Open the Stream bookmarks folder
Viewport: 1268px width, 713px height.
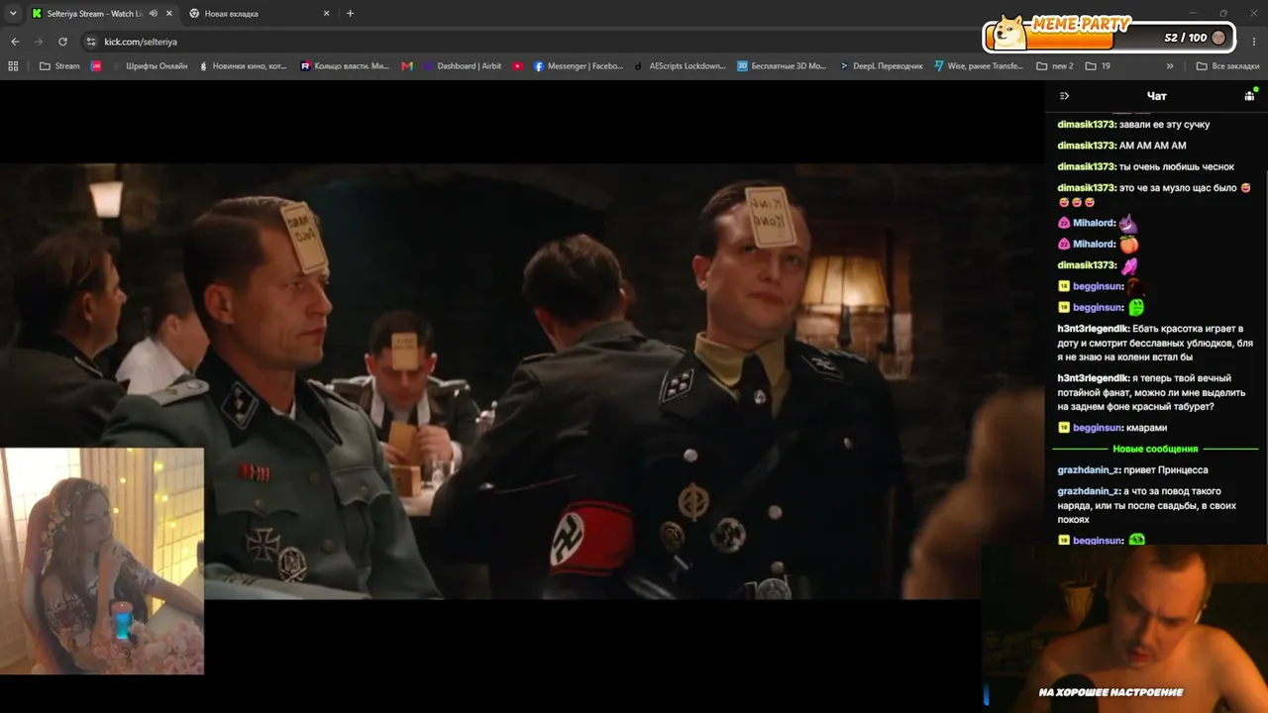pos(59,66)
